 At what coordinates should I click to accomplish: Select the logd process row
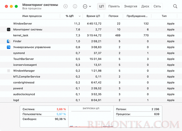click(91, 100)
